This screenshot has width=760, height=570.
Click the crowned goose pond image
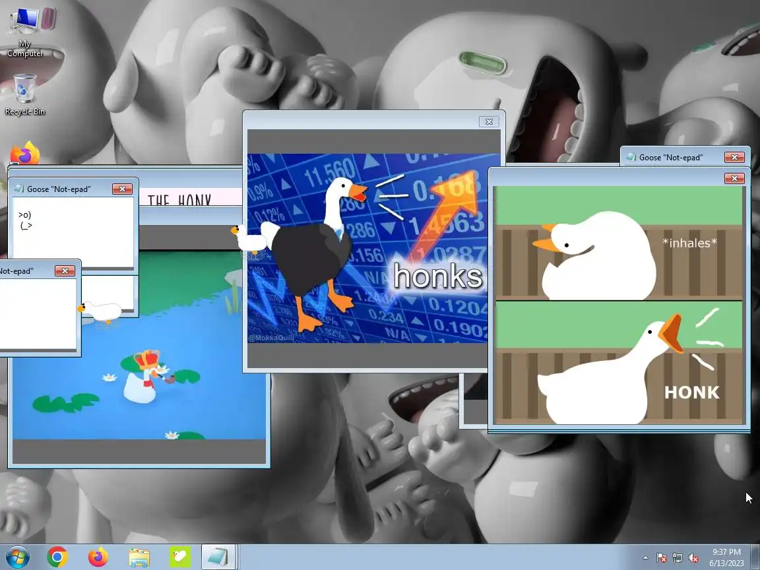[x=139, y=344]
